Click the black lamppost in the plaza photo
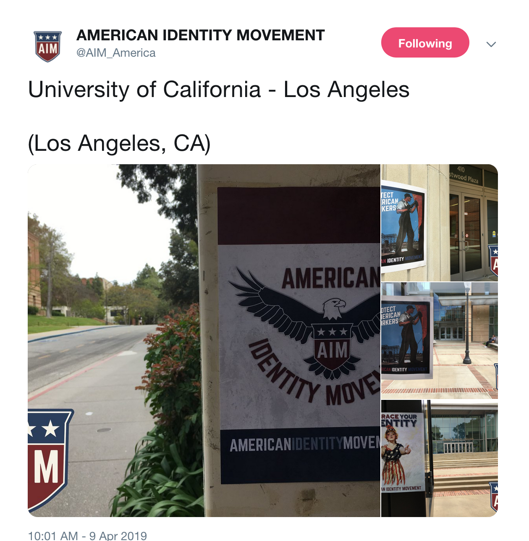Screen dimensions: 529x541 pyautogui.click(x=467, y=323)
